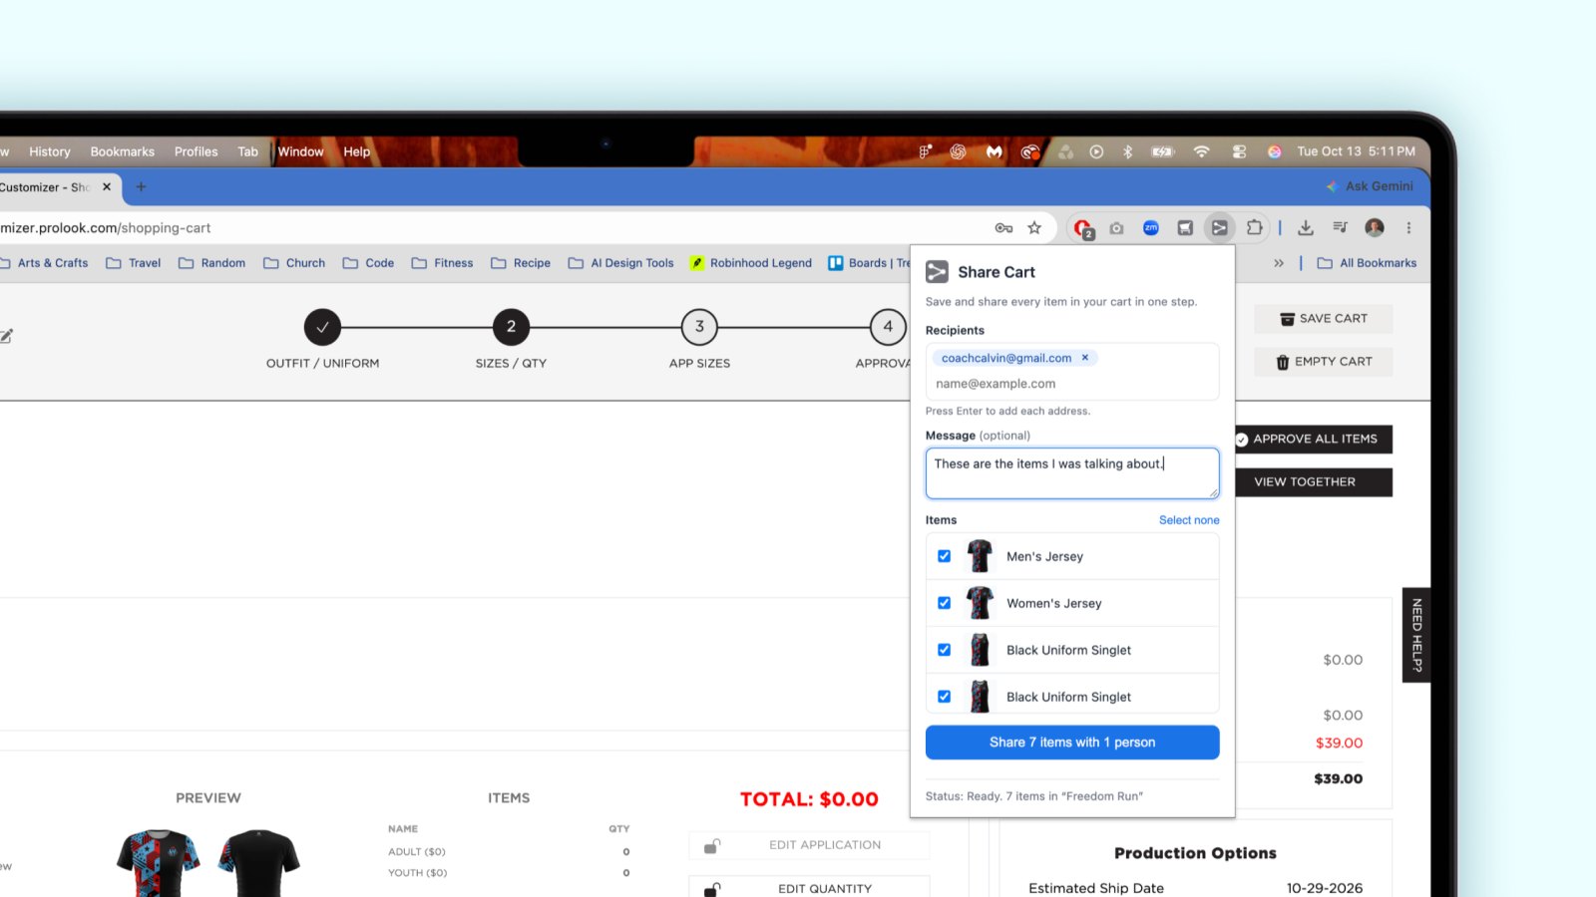
Task: Show hidden bookmarks with double chevron
Action: tap(1279, 263)
